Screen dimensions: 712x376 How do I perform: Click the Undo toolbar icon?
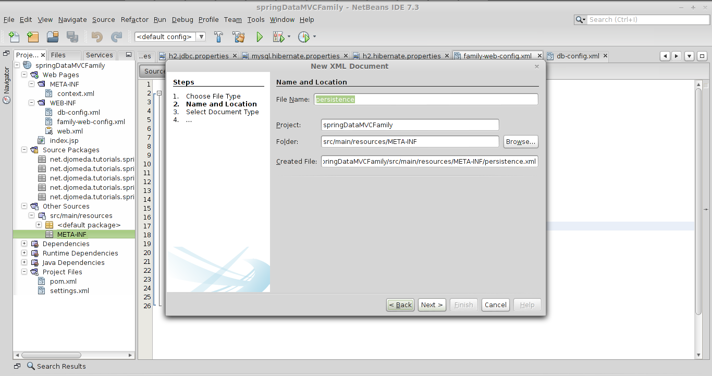(x=97, y=37)
